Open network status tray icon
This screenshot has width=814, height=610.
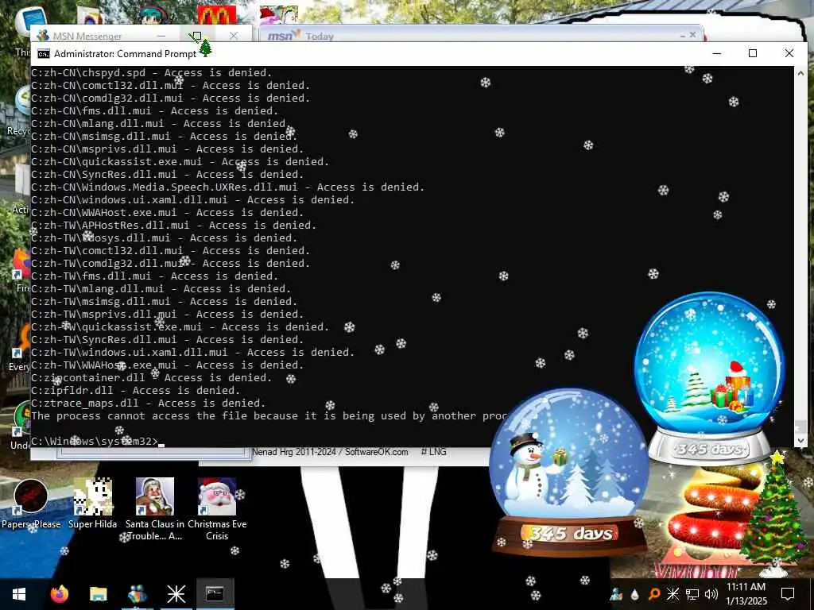coord(692,594)
